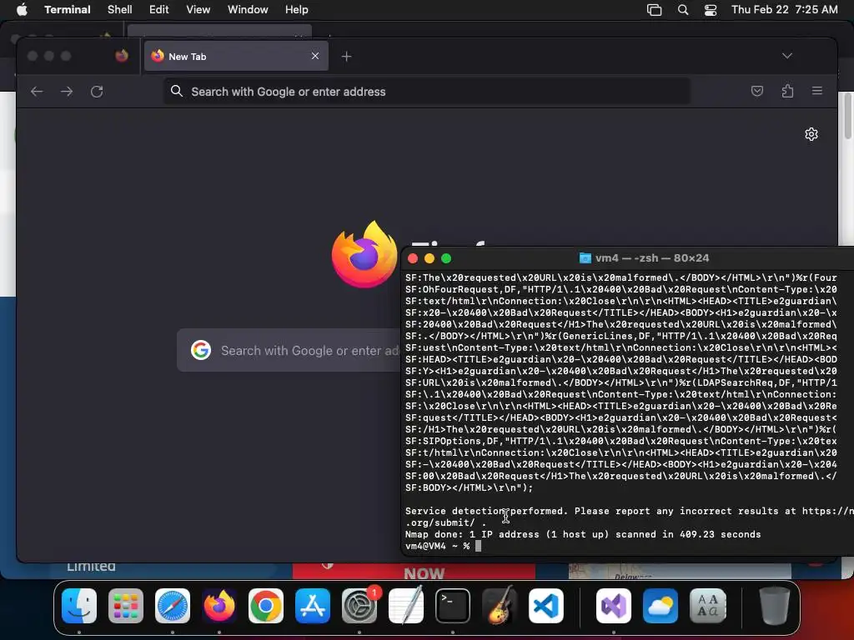The width and height of the screenshot is (854, 640).
Task: Open Visual Studio Code from the Dock
Action: click(x=546, y=606)
